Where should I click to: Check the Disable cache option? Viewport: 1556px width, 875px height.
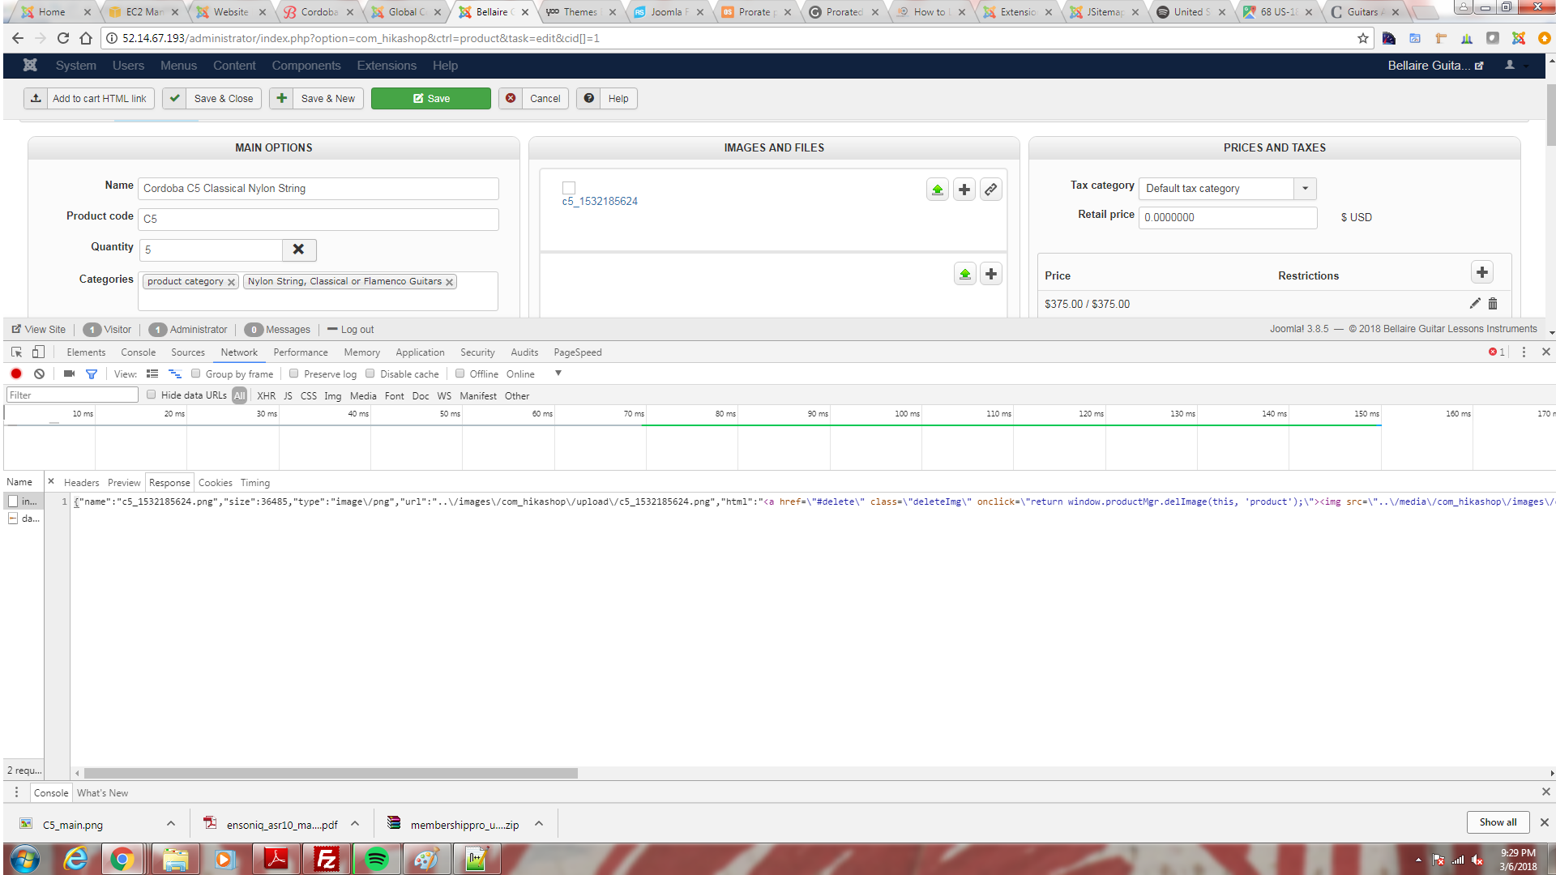[370, 374]
